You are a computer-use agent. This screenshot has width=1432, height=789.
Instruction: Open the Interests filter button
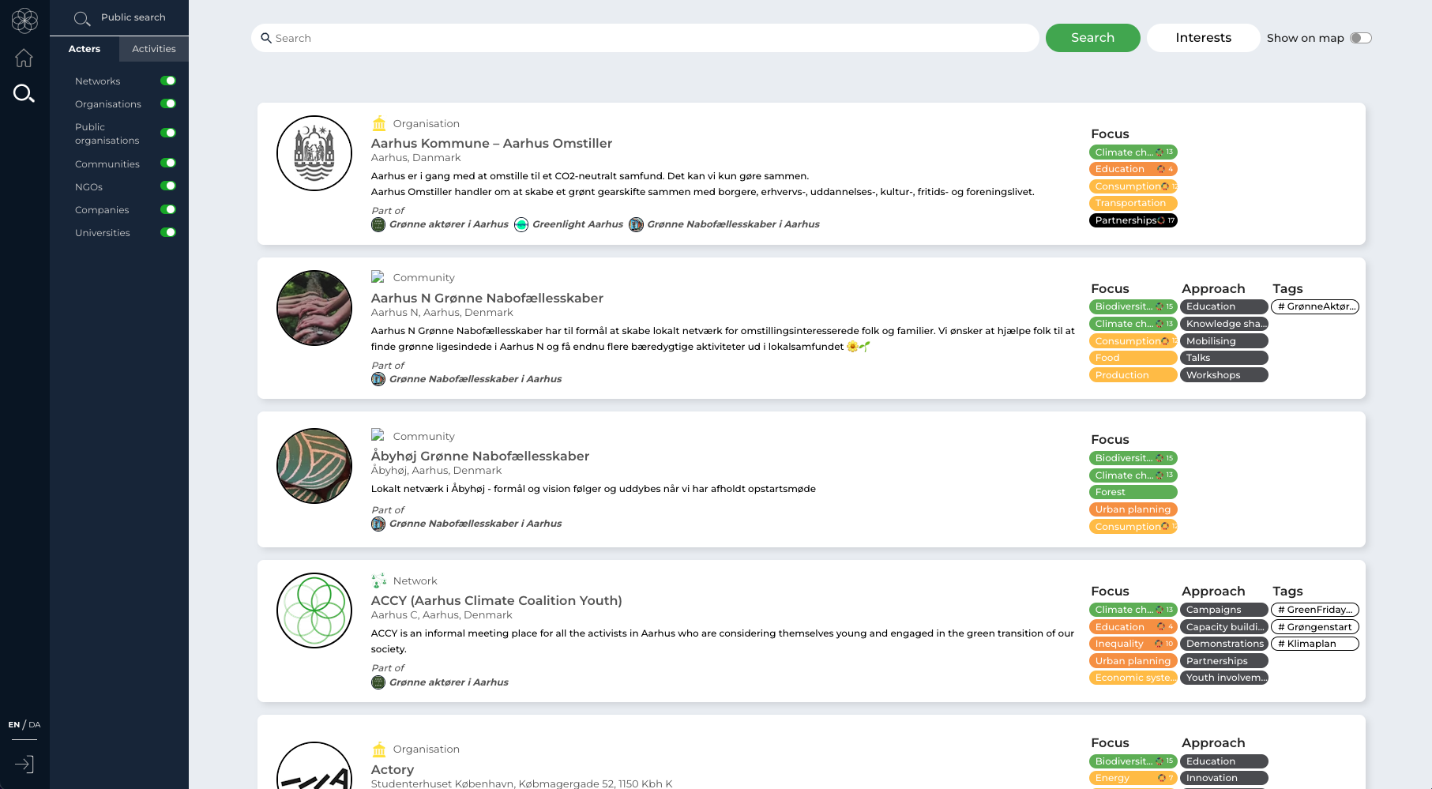click(x=1203, y=38)
